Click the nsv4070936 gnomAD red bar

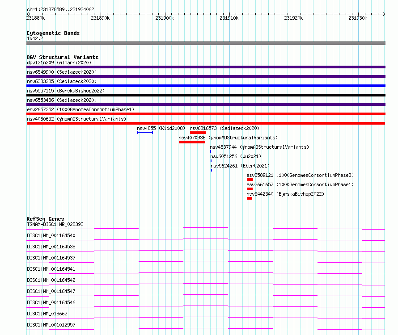point(192,142)
